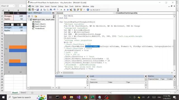Image resolution: width=179 pixels, height=100 pixels.
Task: Switch to Sheet1 tab in Excel
Action: coord(15,92)
